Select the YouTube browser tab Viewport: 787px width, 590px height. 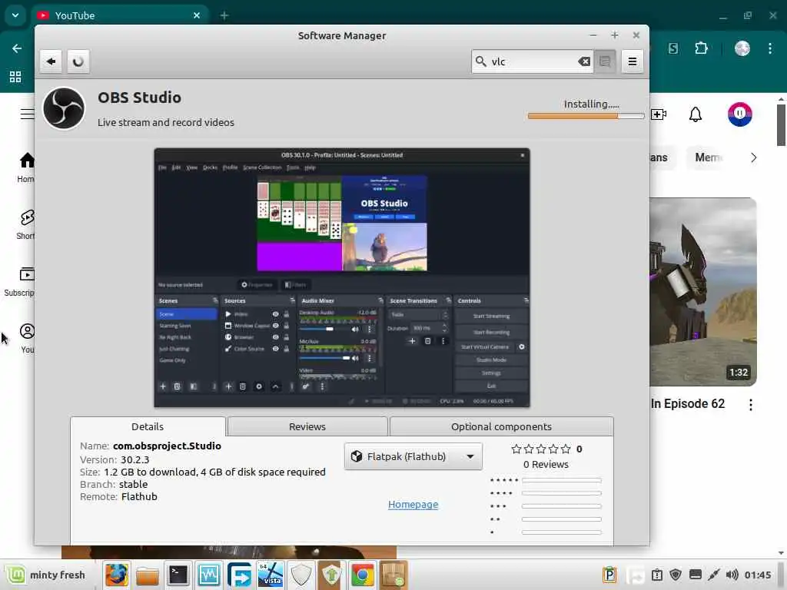tap(121, 15)
